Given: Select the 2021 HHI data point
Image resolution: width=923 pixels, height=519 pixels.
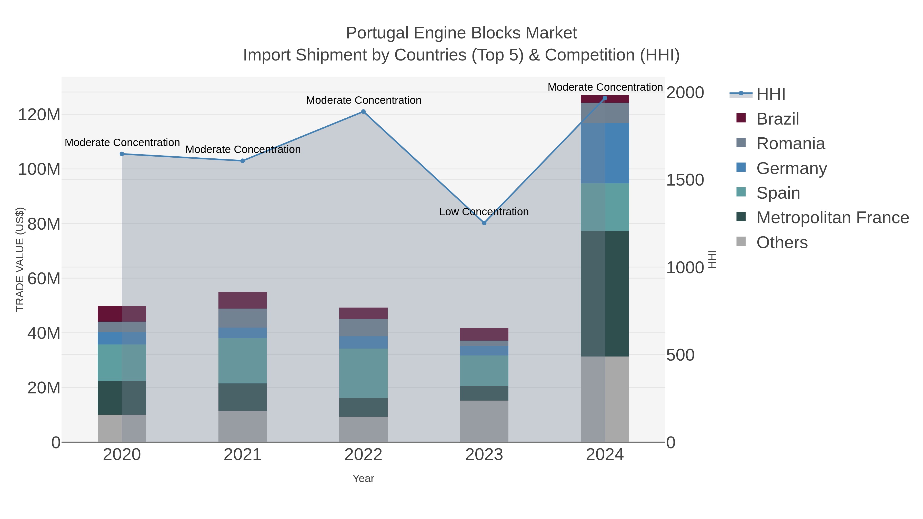Looking at the screenshot, I should coord(243,161).
